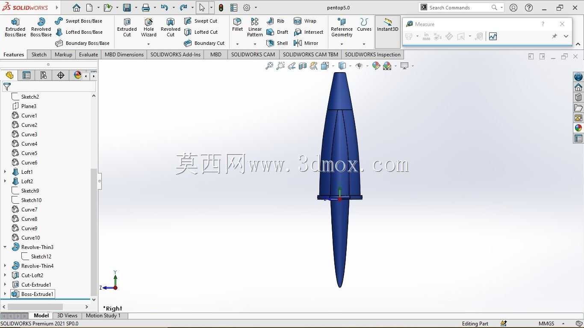This screenshot has height=328, width=584.
Task: Open the FeatureManager Design Tree tab
Action: coord(9,75)
